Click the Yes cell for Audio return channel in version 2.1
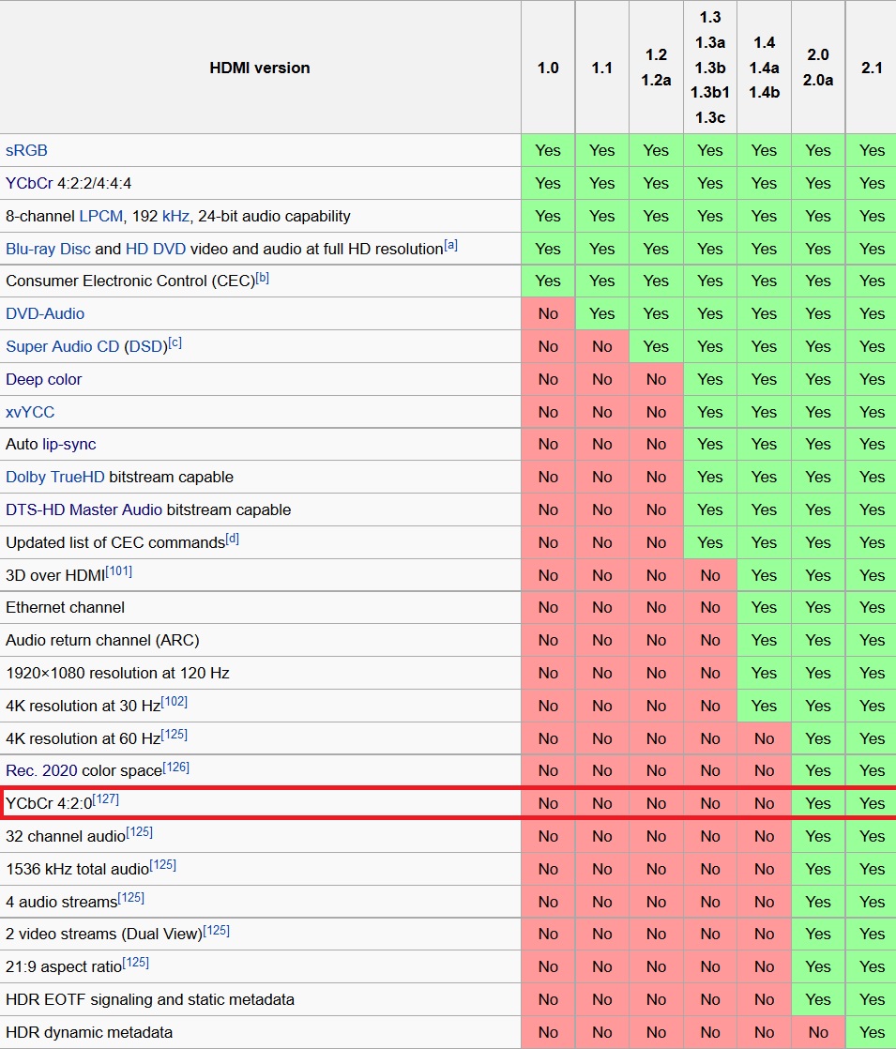 872,640
